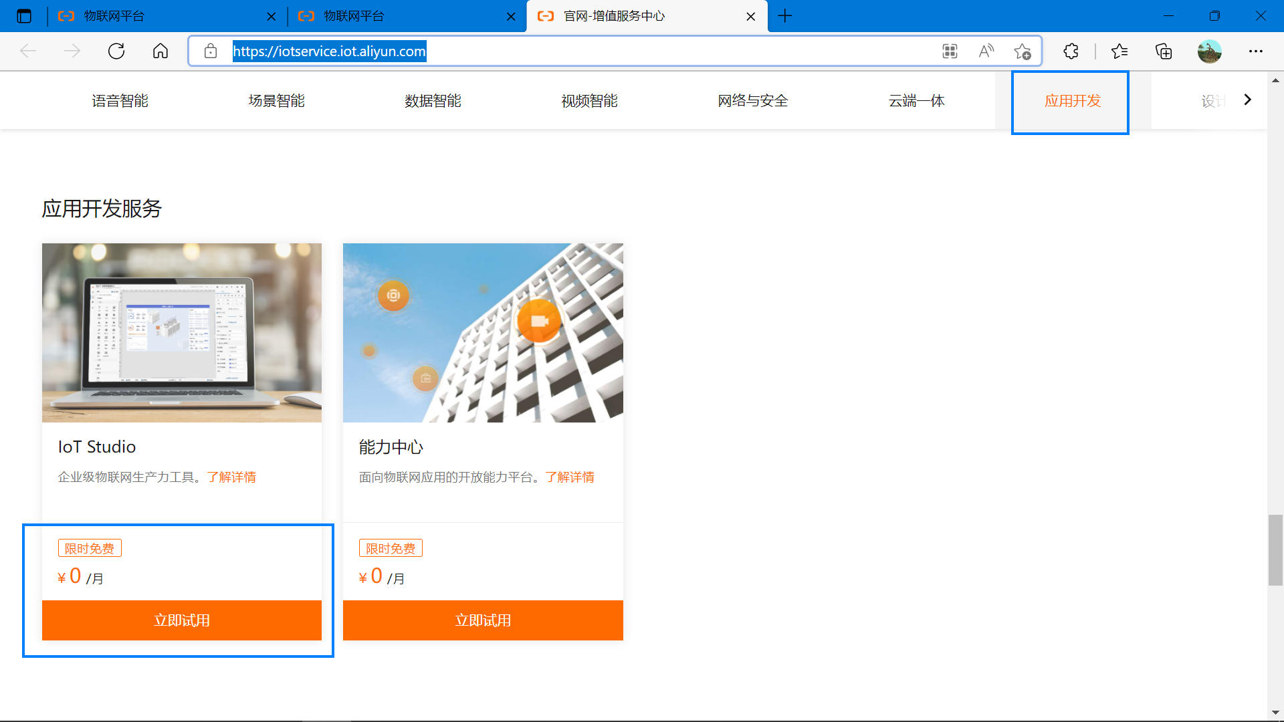Click the scrollbar down arrow

[x=1275, y=713]
